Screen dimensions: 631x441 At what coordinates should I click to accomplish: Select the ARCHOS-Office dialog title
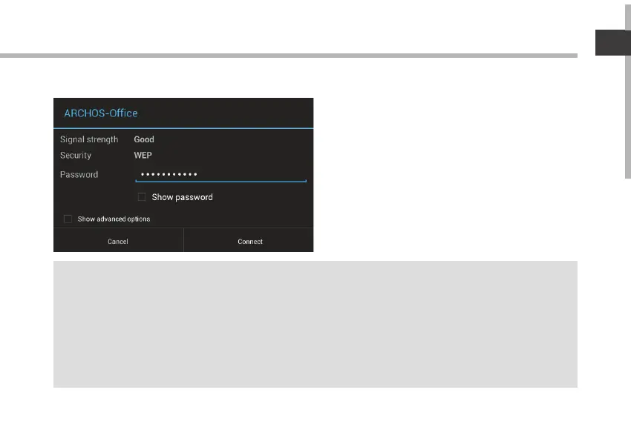[101, 113]
